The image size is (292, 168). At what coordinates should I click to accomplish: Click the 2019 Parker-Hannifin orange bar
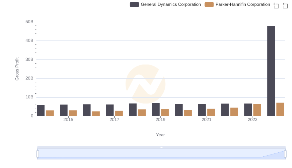tap(165, 113)
